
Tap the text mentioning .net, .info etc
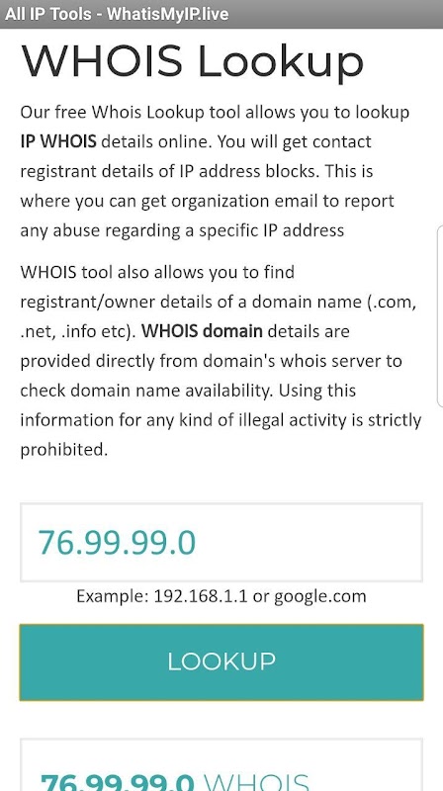tap(79, 331)
